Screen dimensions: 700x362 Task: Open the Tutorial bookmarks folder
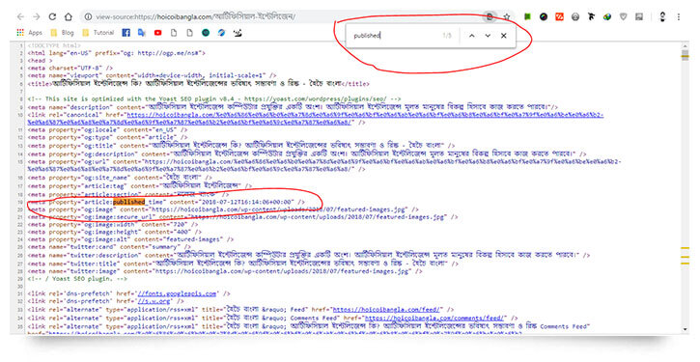[98, 33]
